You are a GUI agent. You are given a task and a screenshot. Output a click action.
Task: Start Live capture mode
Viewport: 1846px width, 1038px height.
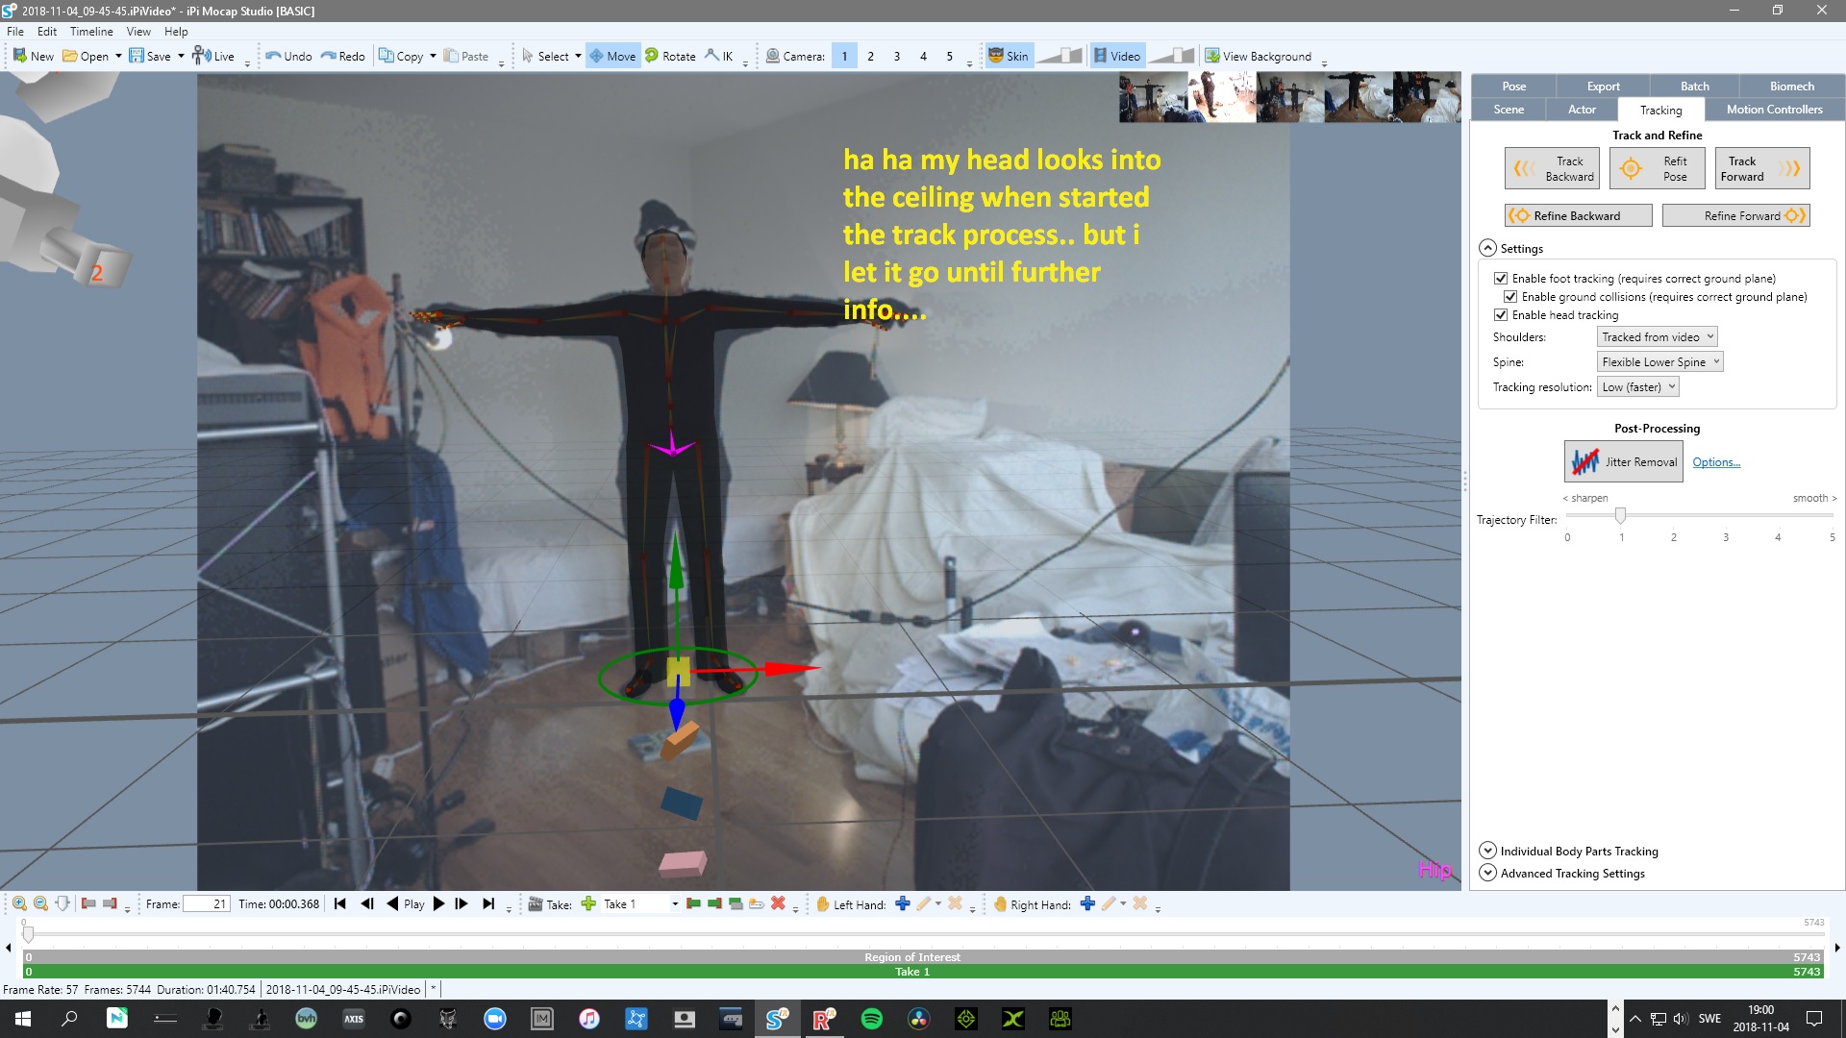213,56
